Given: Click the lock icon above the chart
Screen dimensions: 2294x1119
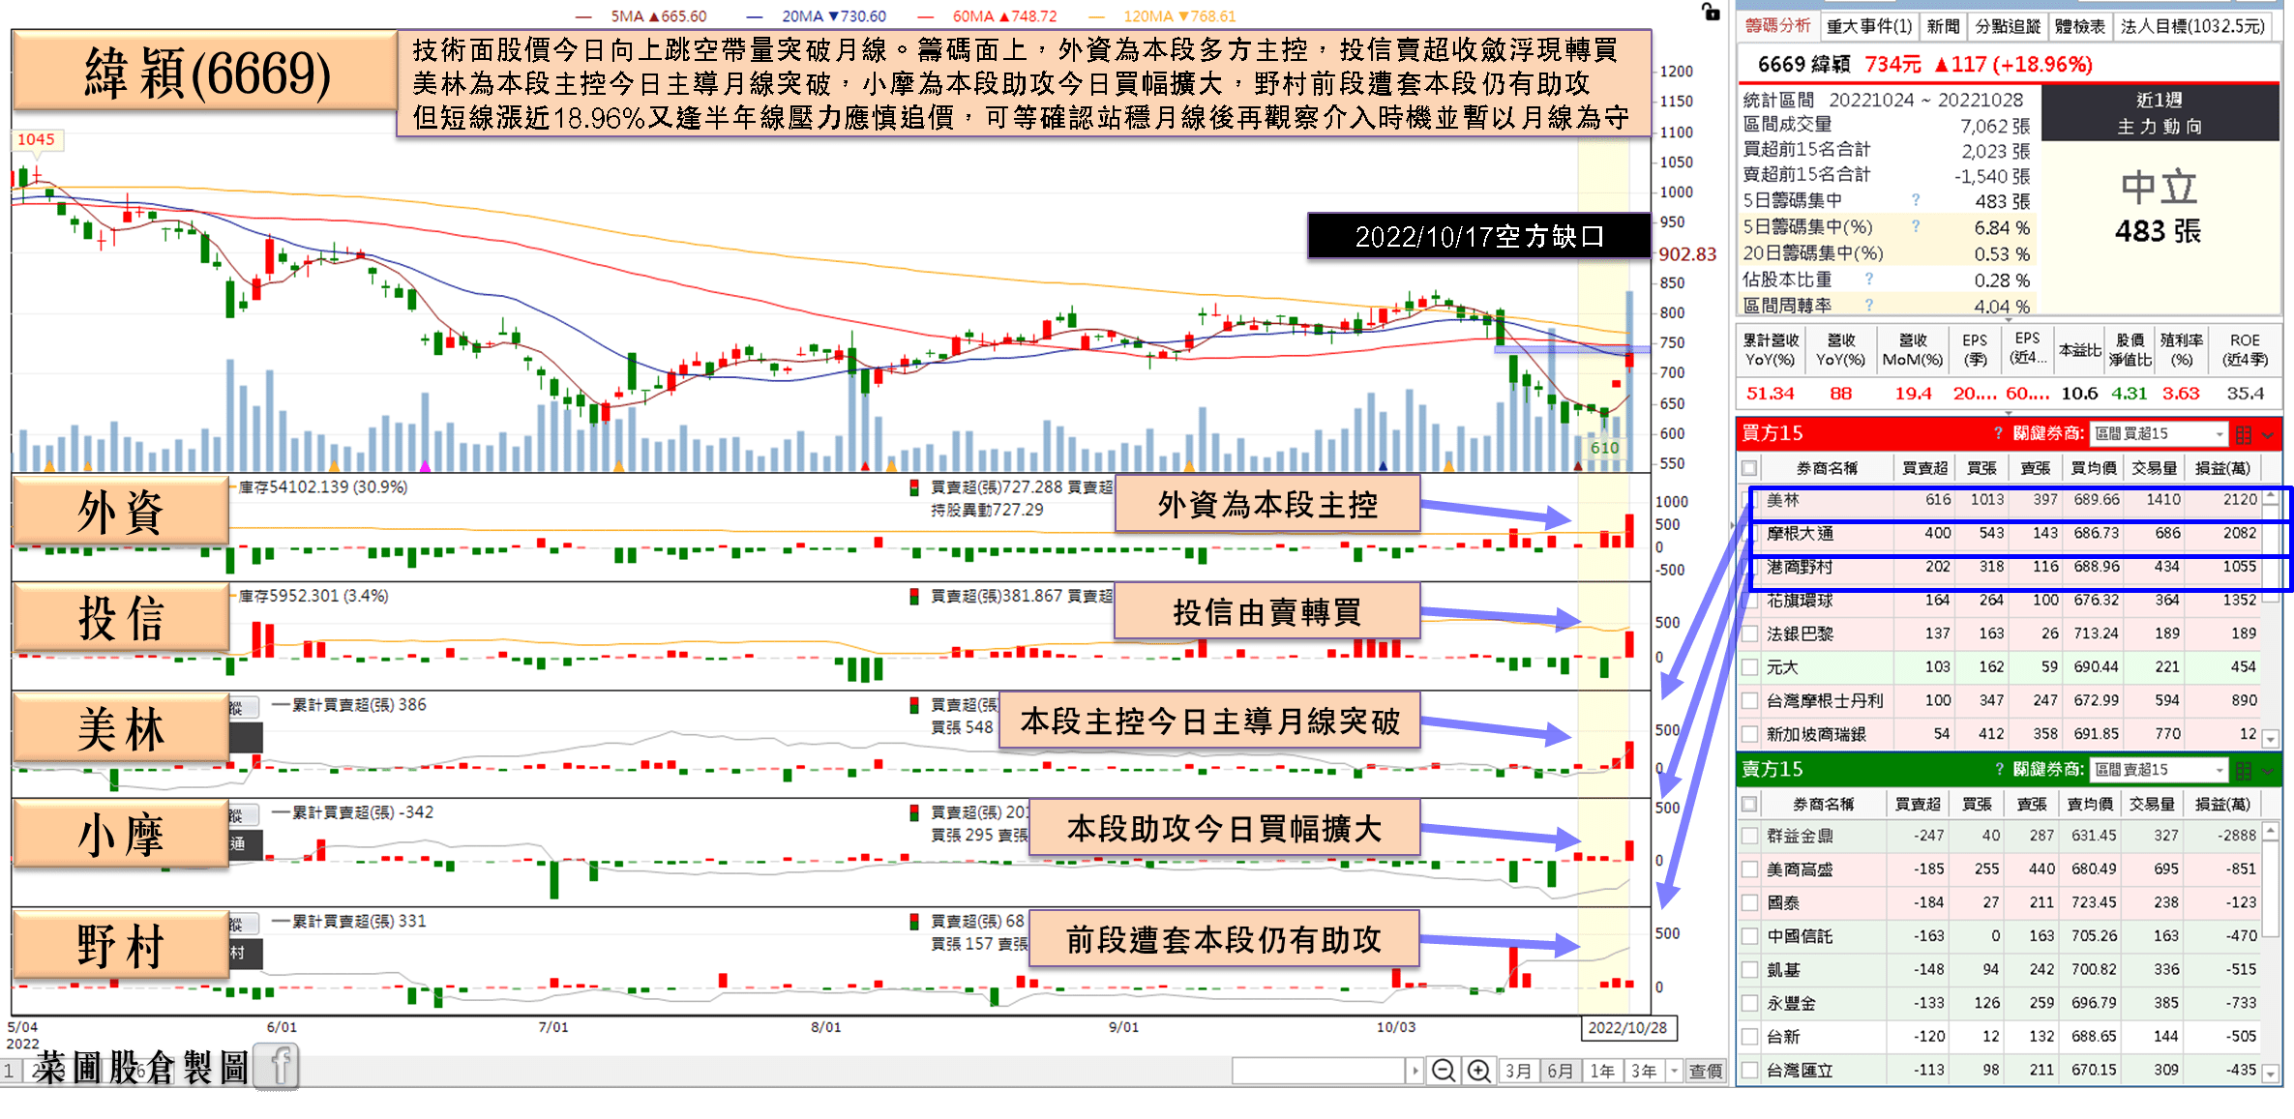Looking at the screenshot, I should click(x=1711, y=12).
